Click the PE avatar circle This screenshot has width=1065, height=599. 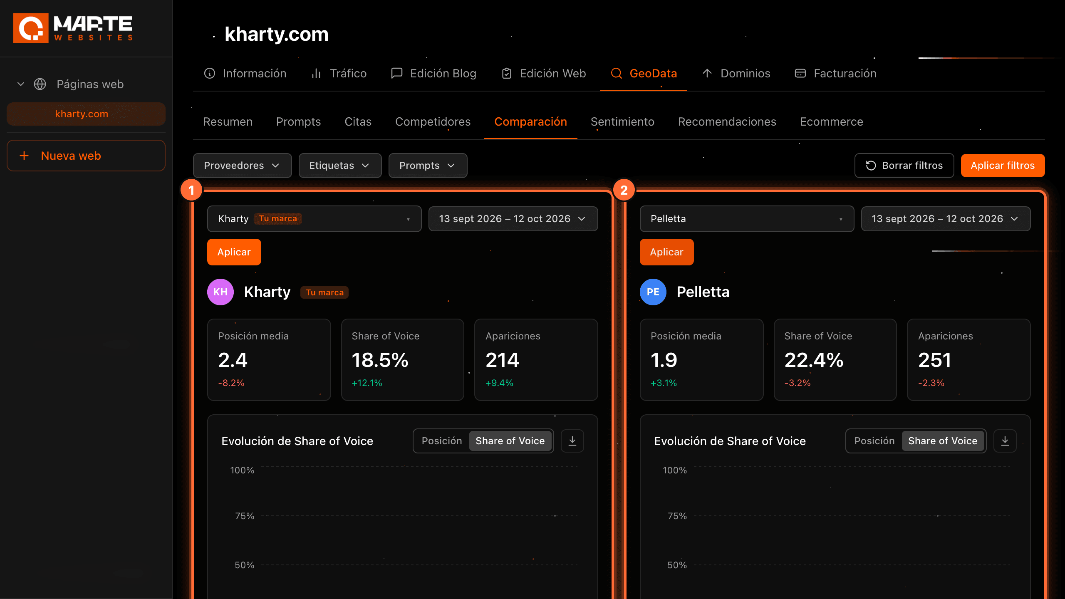coord(653,292)
